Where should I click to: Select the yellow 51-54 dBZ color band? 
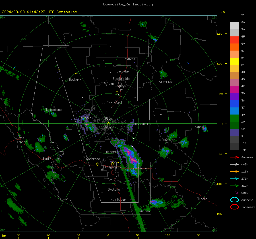pos(234,61)
